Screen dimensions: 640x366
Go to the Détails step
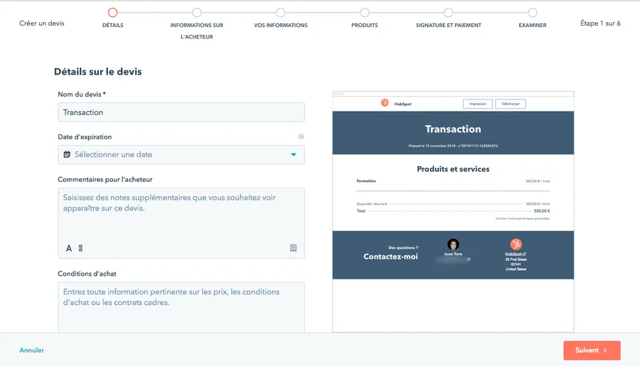112,13
